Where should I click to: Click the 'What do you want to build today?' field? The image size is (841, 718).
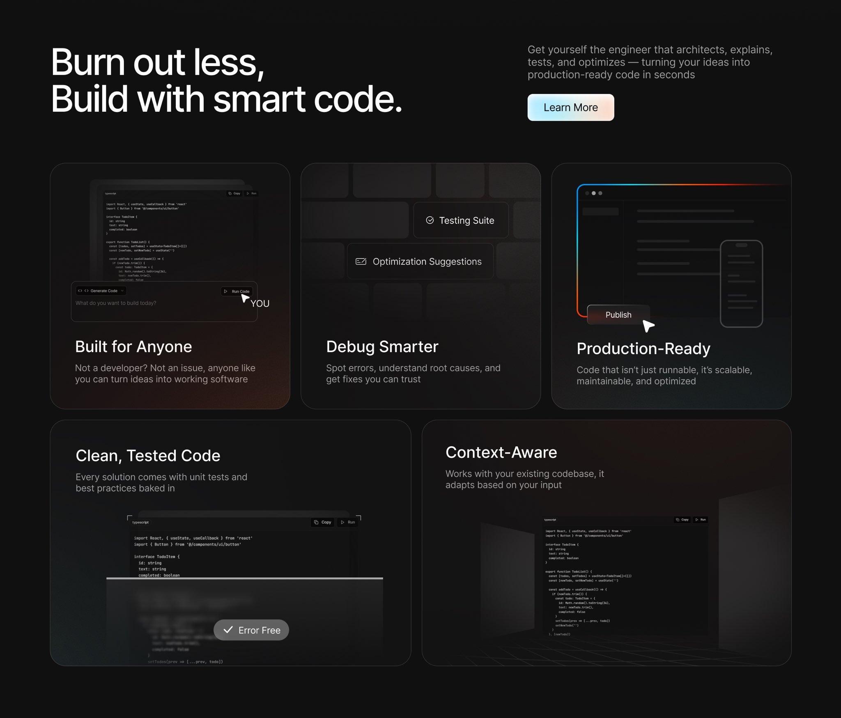click(116, 303)
